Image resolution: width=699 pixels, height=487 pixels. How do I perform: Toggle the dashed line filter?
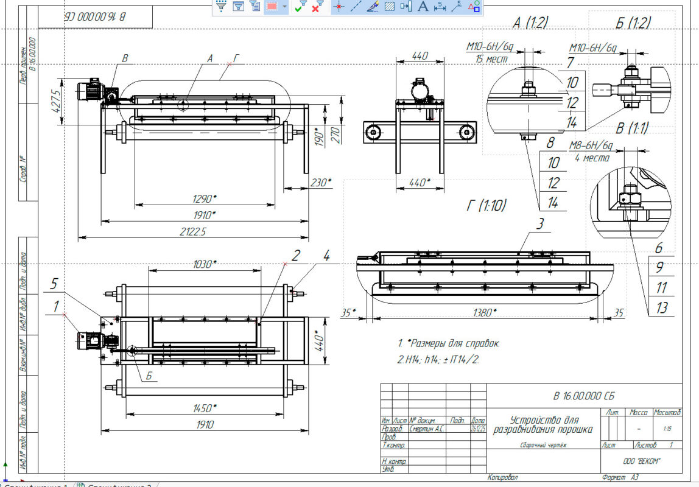357,7
